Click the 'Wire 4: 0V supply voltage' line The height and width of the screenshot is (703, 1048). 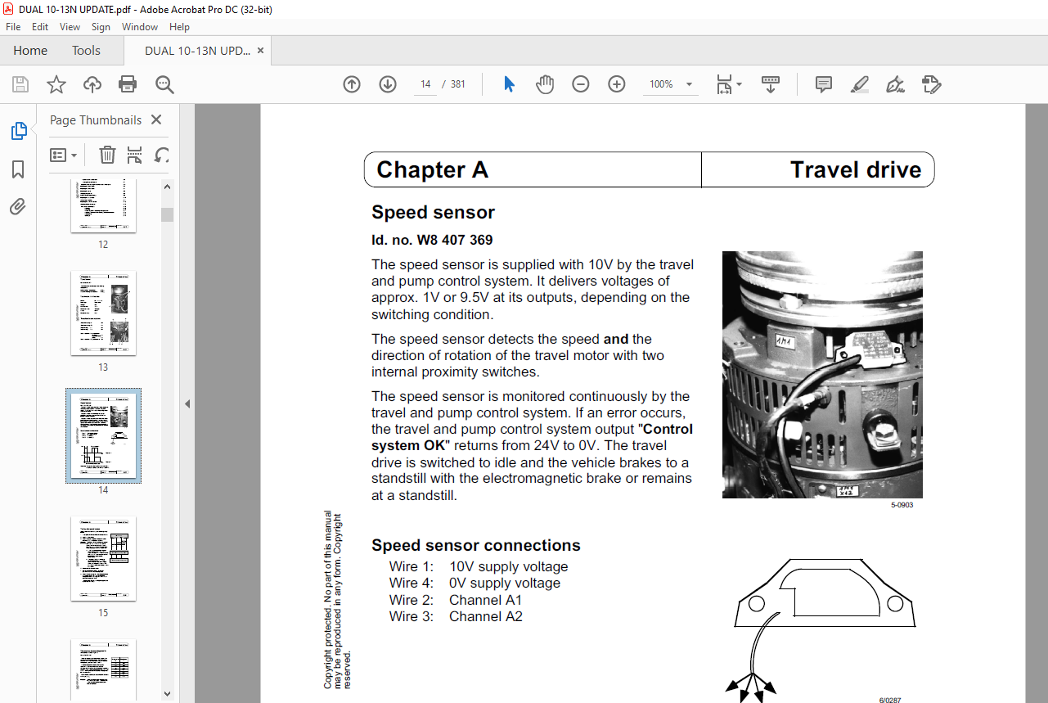click(475, 583)
